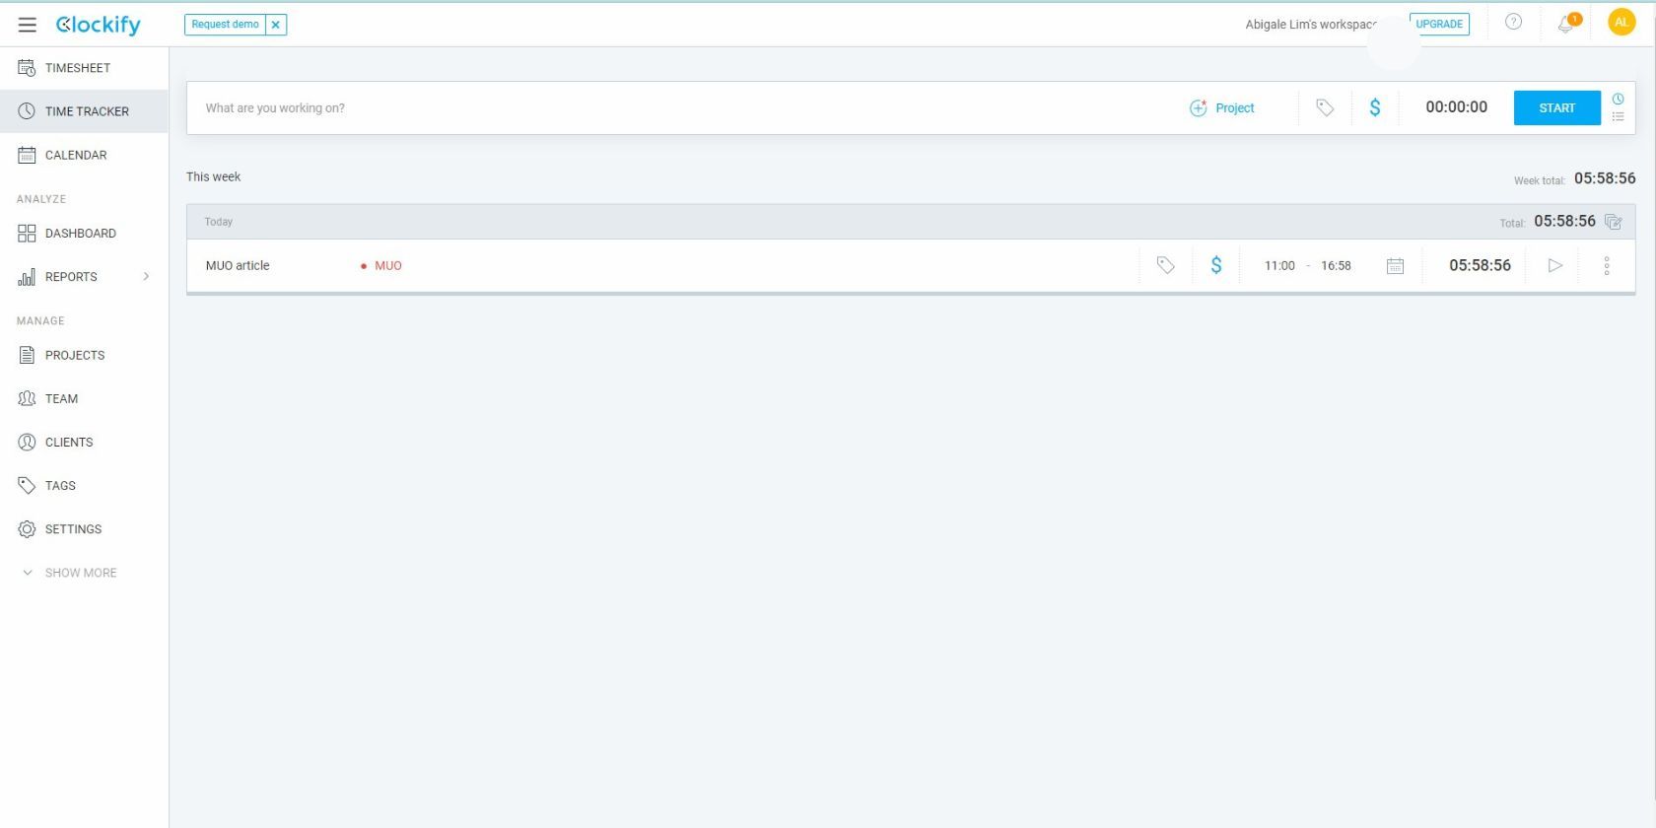Open the help question mark icon
This screenshot has width=1656, height=828.
1514,22
